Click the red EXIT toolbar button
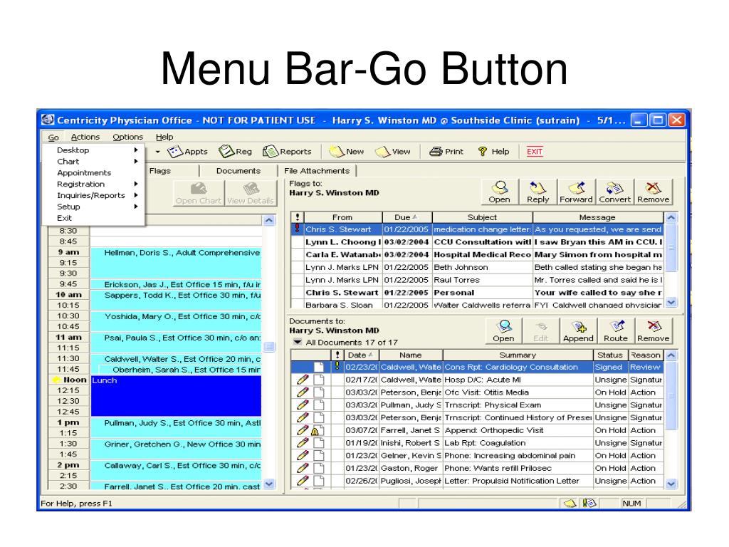 [x=535, y=152]
